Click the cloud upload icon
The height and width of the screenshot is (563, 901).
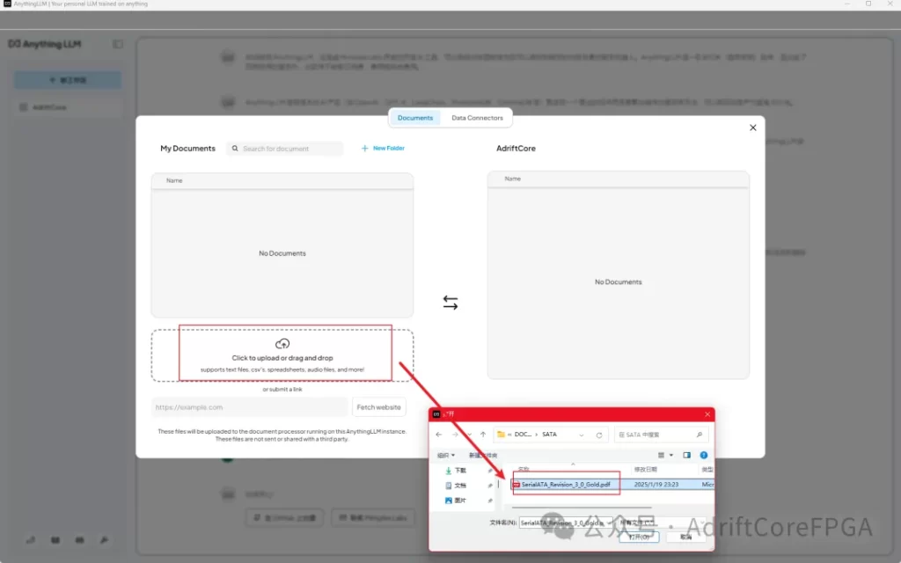click(x=282, y=344)
